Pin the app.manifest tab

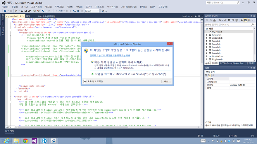pyautogui.click(x=20, y=16)
